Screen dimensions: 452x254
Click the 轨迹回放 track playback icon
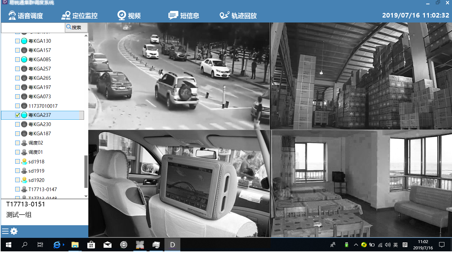224,16
